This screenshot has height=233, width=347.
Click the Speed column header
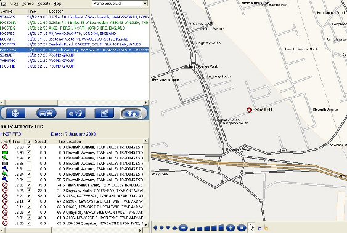[x=40, y=141]
